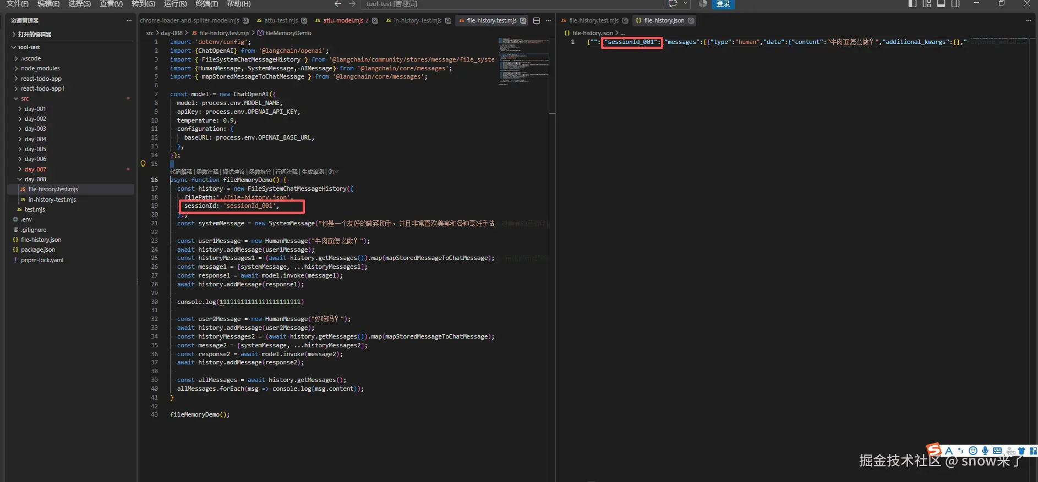Click the split editor icon in left group
The image size is (1038, 482).
pos(537,20)
